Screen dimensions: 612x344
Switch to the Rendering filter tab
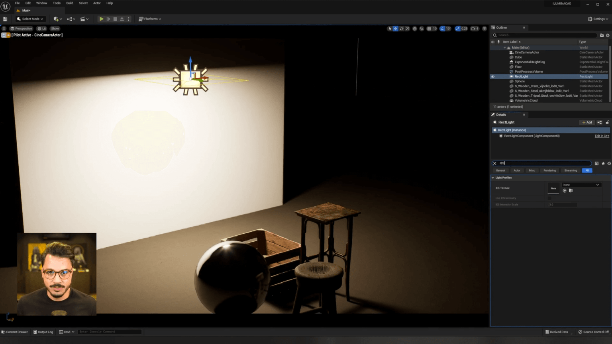click(x=549, y=170)
